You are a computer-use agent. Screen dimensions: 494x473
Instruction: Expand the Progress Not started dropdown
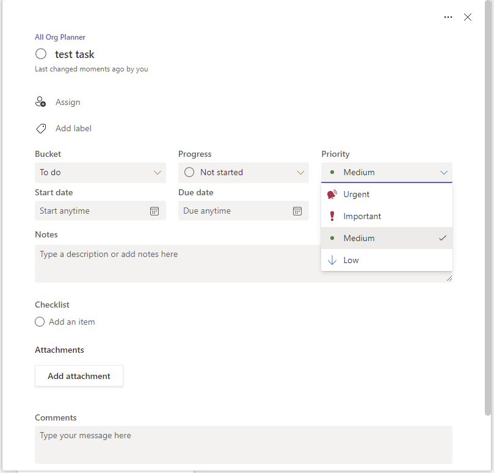(x=243, y=173)
